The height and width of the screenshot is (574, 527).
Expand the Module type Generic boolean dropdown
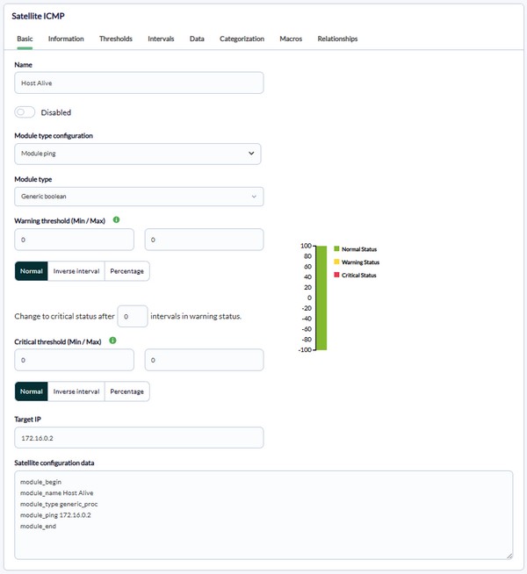(139, 197)
